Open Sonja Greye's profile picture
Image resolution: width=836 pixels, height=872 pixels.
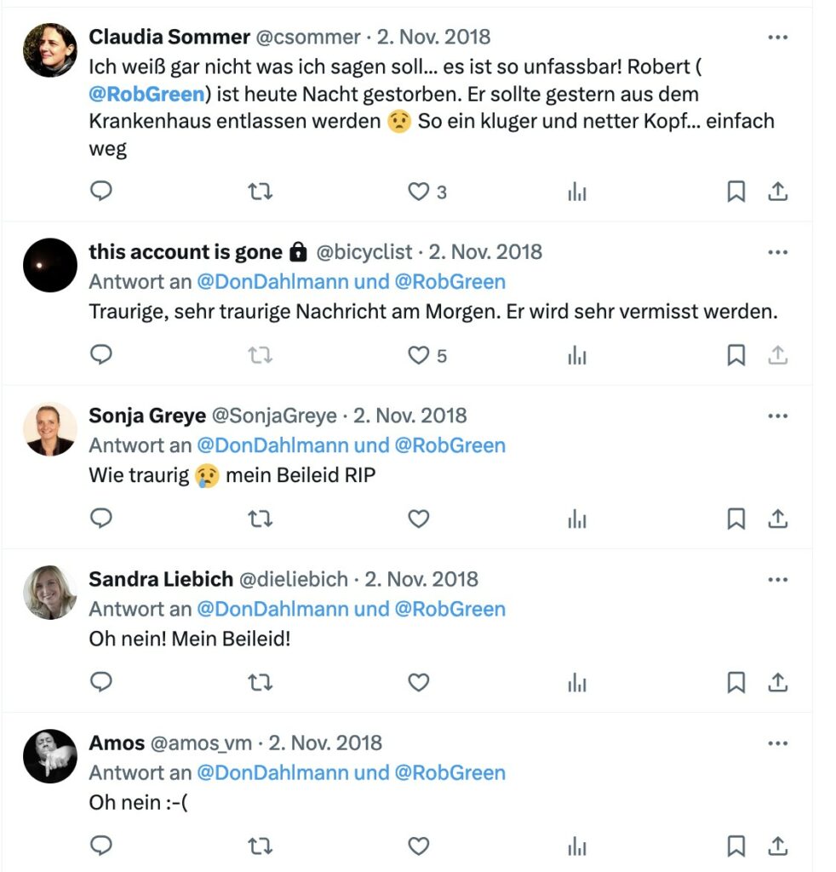pos(50,429)
